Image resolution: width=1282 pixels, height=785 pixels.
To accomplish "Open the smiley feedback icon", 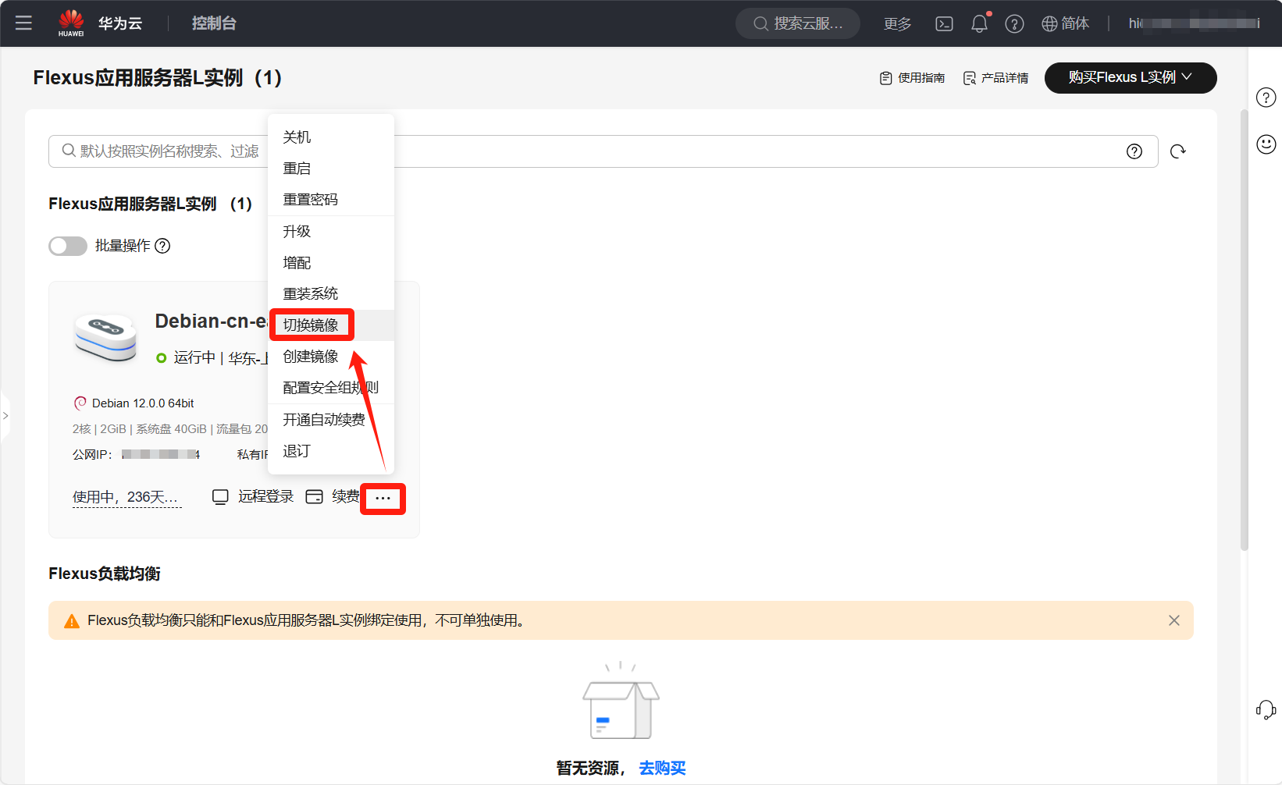I will click(x=1266, y=144).
